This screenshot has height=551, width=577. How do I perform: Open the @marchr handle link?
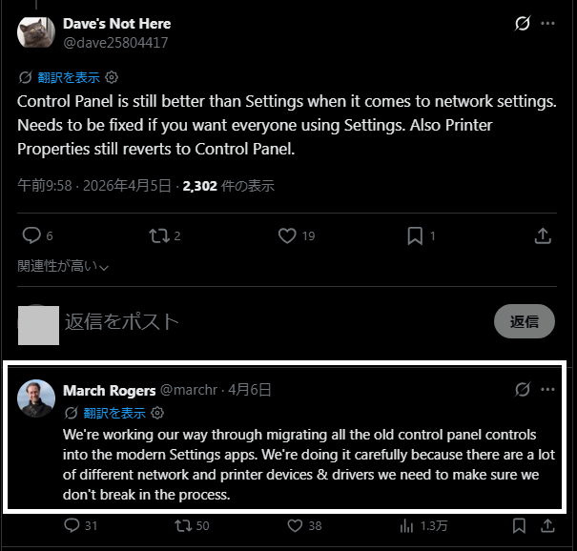pyautogui.click(x=189, y=390)
